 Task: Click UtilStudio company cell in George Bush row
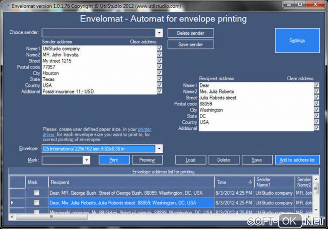pyautogui.click(x=274, y=193)
